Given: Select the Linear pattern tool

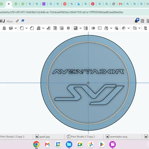Looking at the screenshot, I should click(76, 28).
